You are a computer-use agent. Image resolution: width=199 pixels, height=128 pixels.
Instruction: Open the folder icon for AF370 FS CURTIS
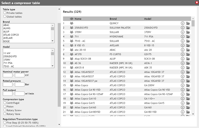pos(188,54)
